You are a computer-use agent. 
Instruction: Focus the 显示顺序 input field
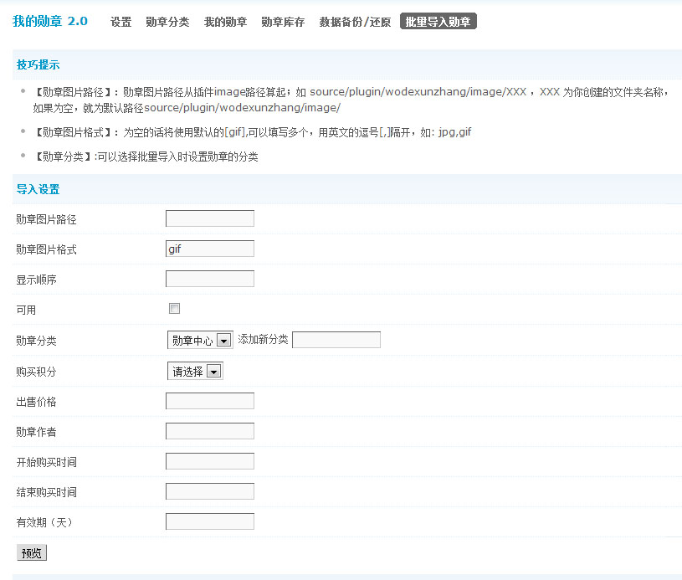(x=210, y=279)
